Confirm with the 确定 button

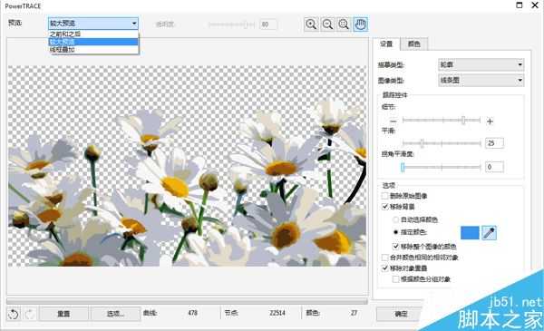[402, 314]
